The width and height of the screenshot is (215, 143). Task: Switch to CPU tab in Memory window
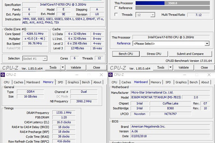coord(7,82)
